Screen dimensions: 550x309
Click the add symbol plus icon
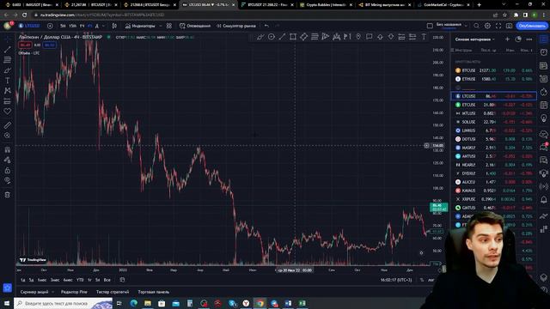point(50,26)
